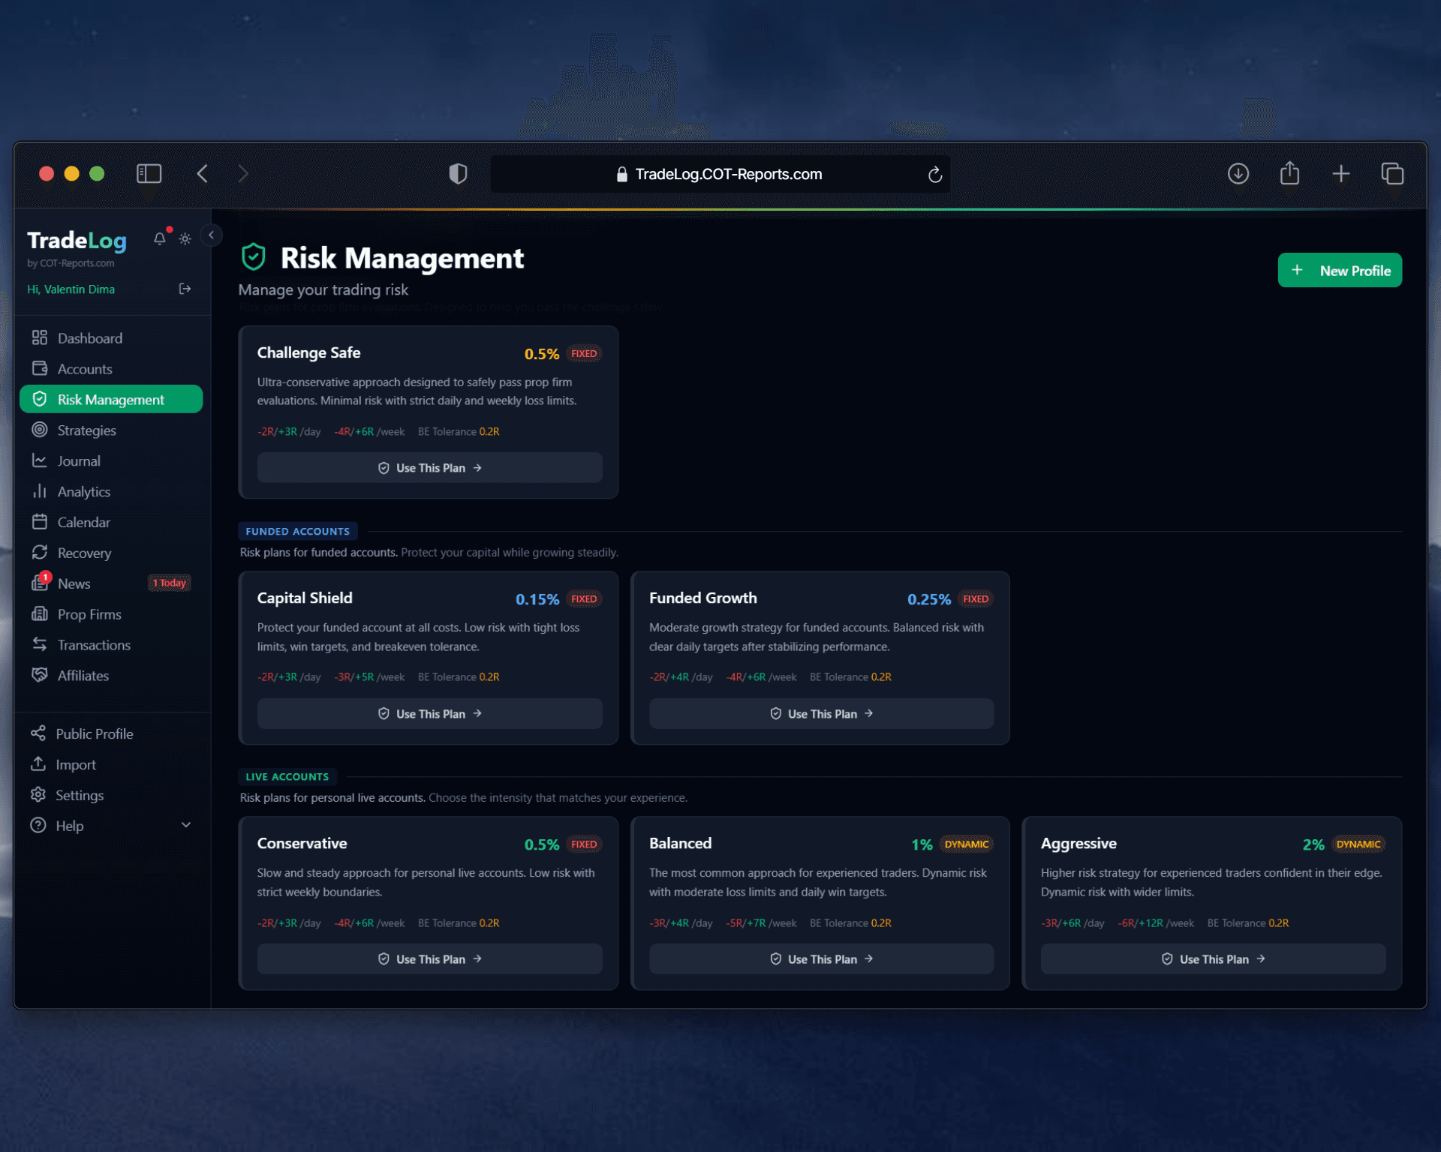Open the browser tabs overview control

[1393, 173]
